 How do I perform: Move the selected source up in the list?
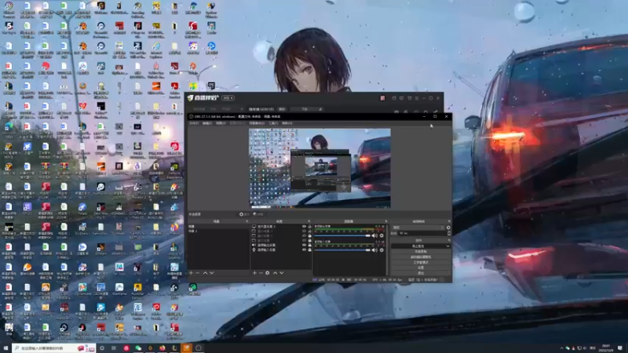(275, 273)
